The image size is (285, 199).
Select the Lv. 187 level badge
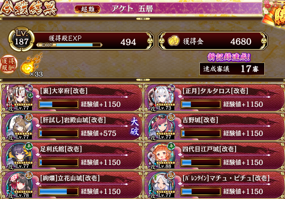coord(22,40)
